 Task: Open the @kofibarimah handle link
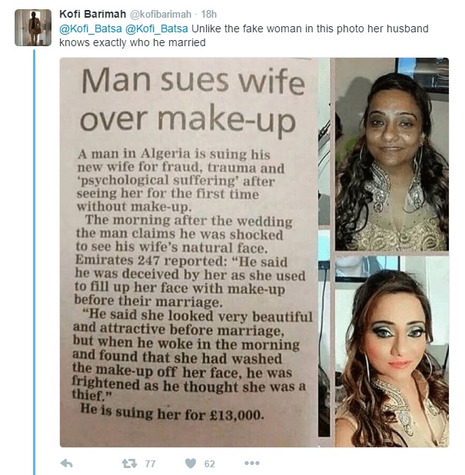pyautogui.click(x=161, y=14)
